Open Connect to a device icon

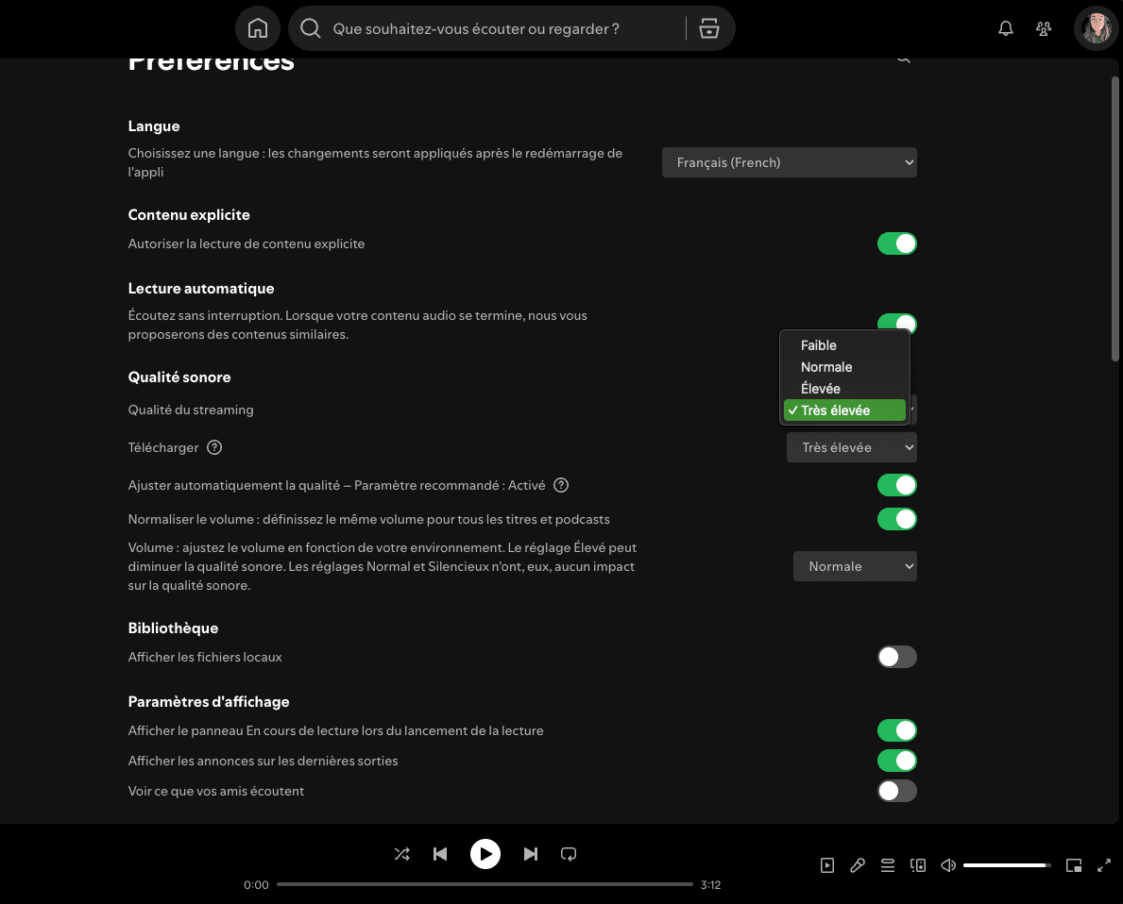[x=918, y=865]
